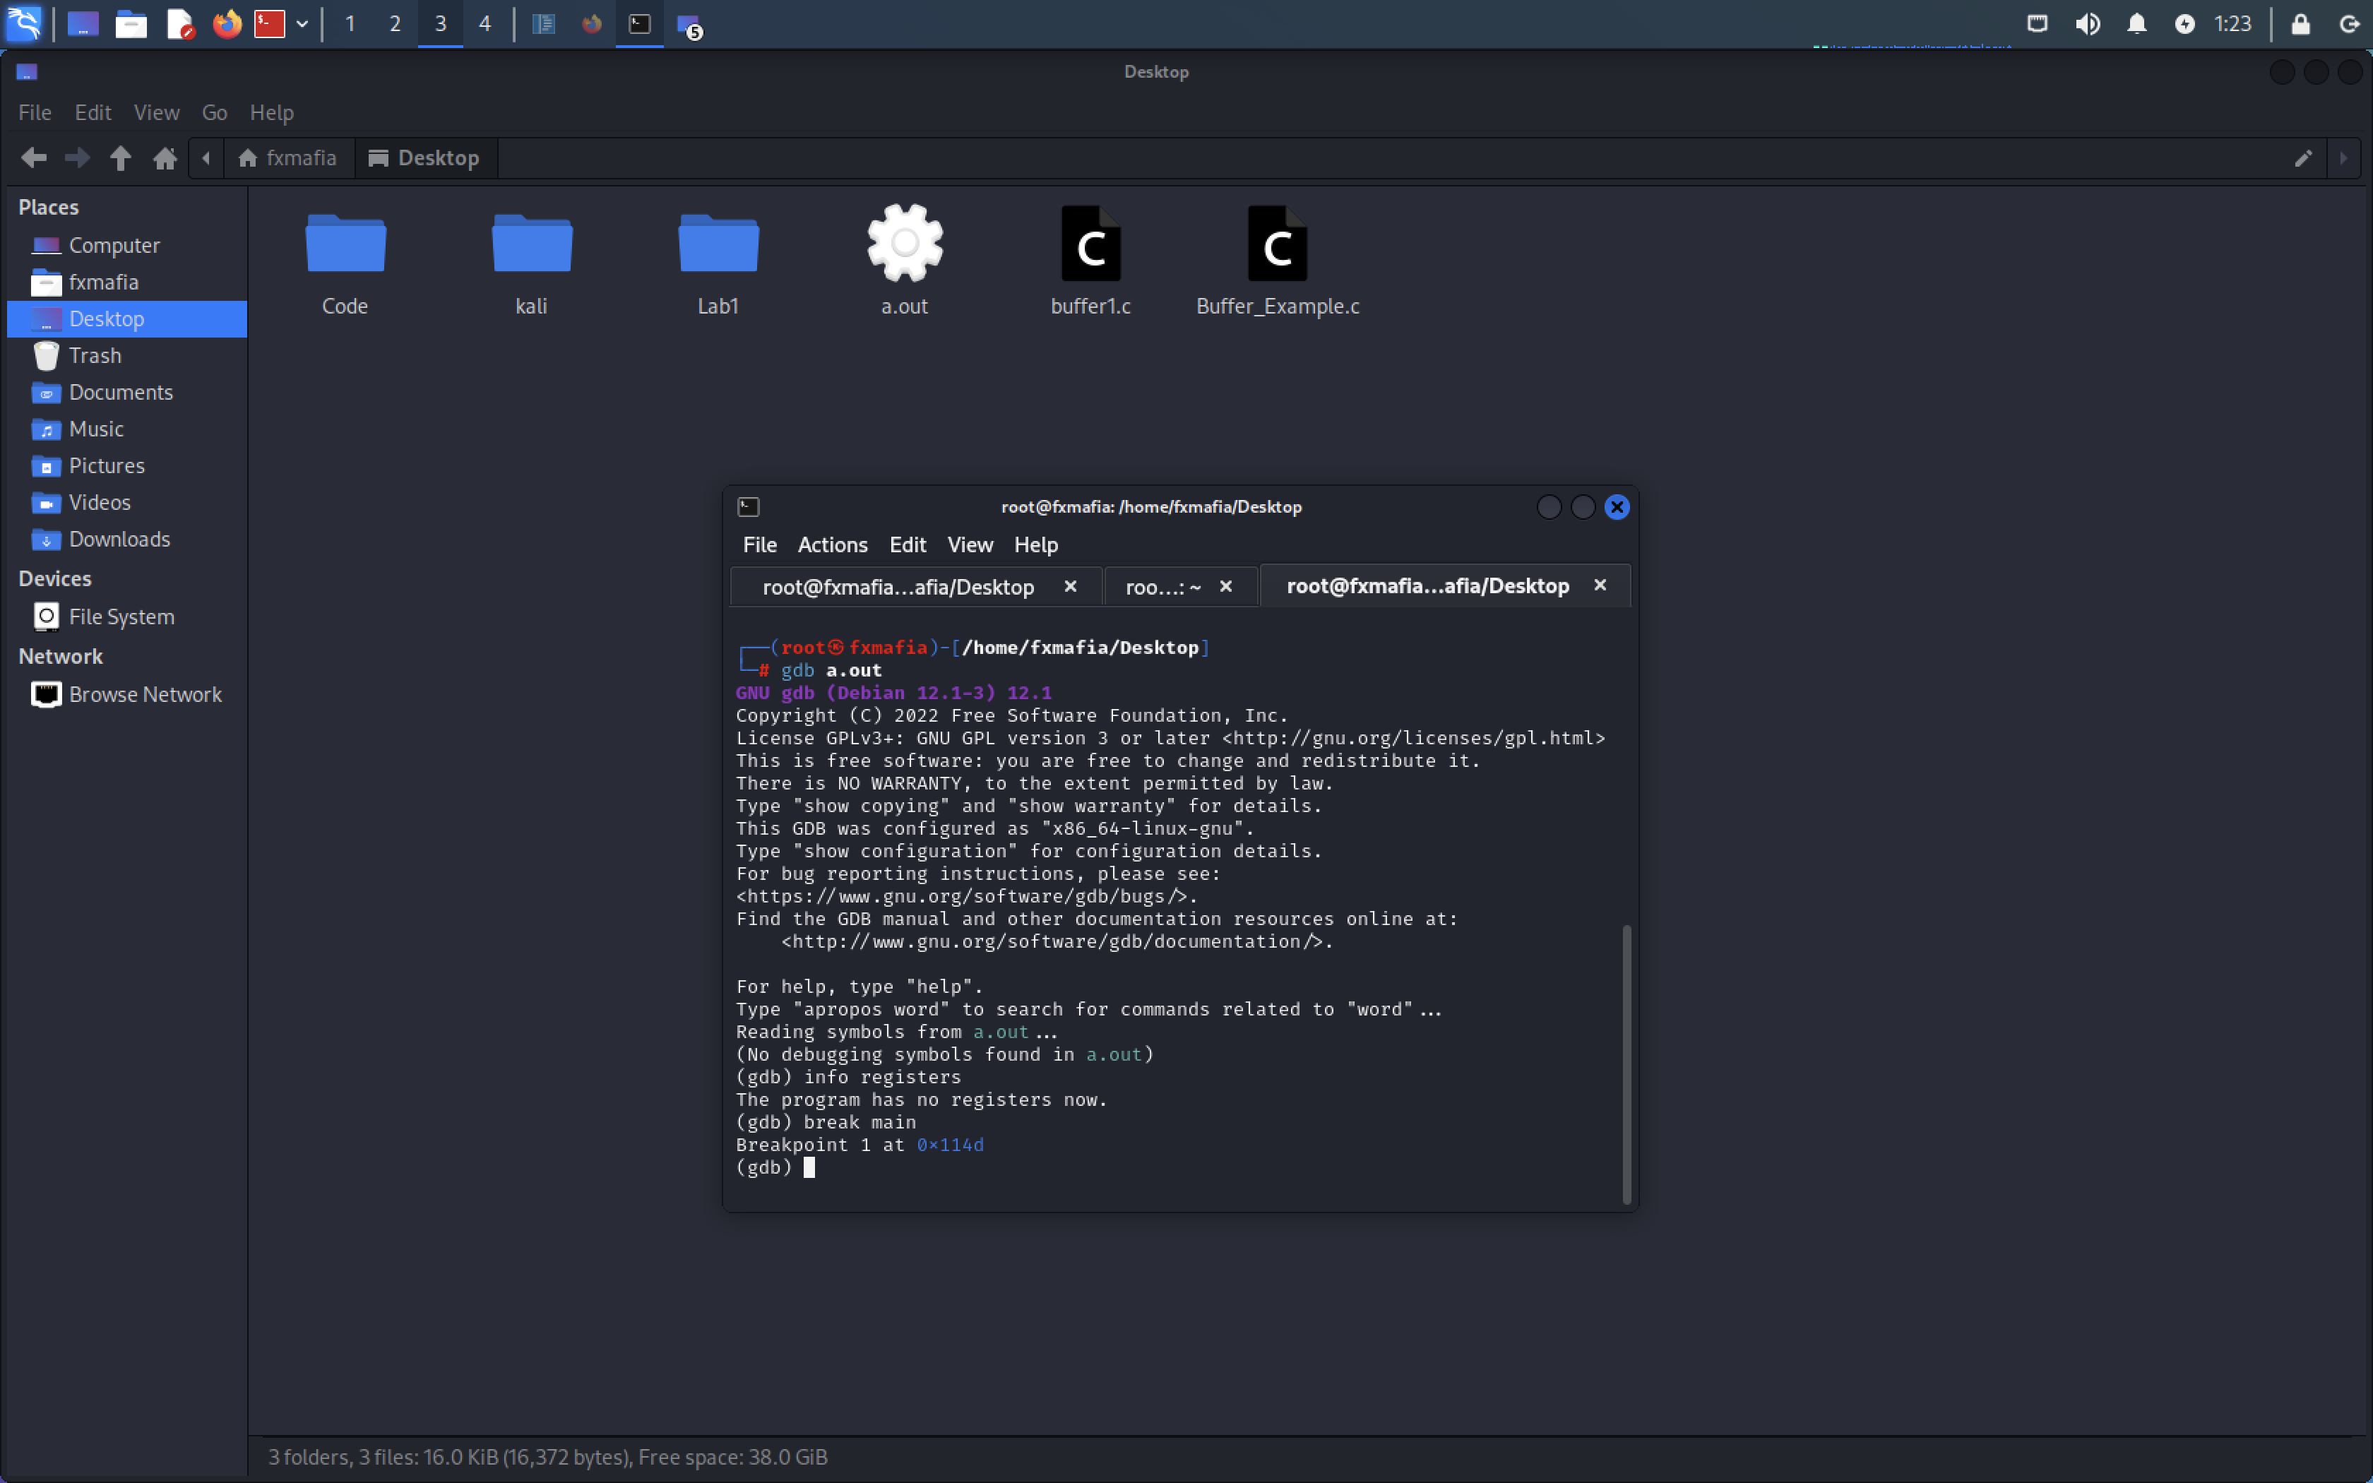
Task: Click the log out icon
Action: pyautogui.click(x=2350, y=23)
